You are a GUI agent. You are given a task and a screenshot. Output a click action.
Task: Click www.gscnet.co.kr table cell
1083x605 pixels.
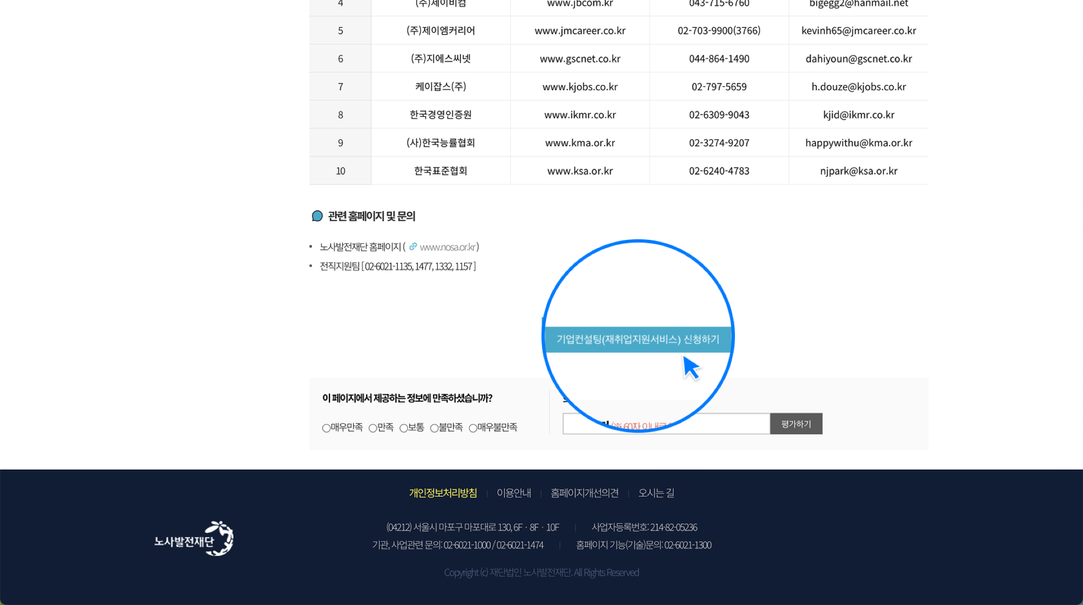pos(580,59)
